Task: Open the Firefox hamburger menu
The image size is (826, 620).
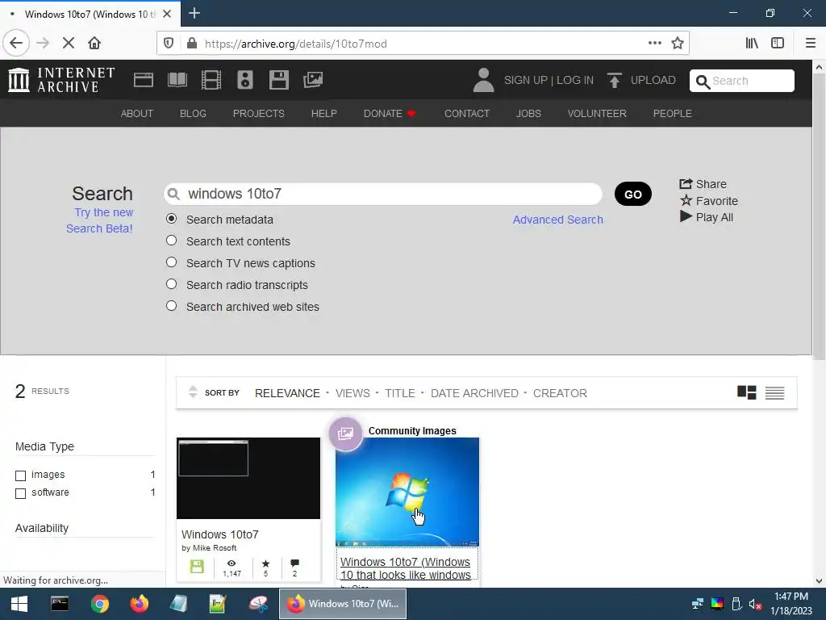Action: click(x=811, y=44)
